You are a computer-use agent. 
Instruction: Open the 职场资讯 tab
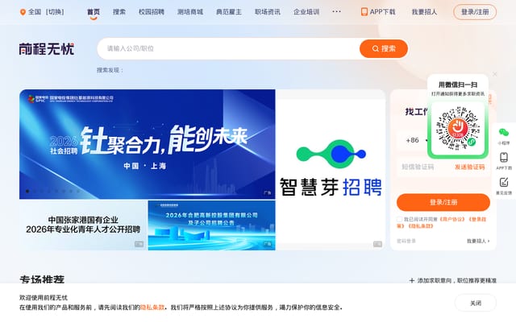click(268, 12)
